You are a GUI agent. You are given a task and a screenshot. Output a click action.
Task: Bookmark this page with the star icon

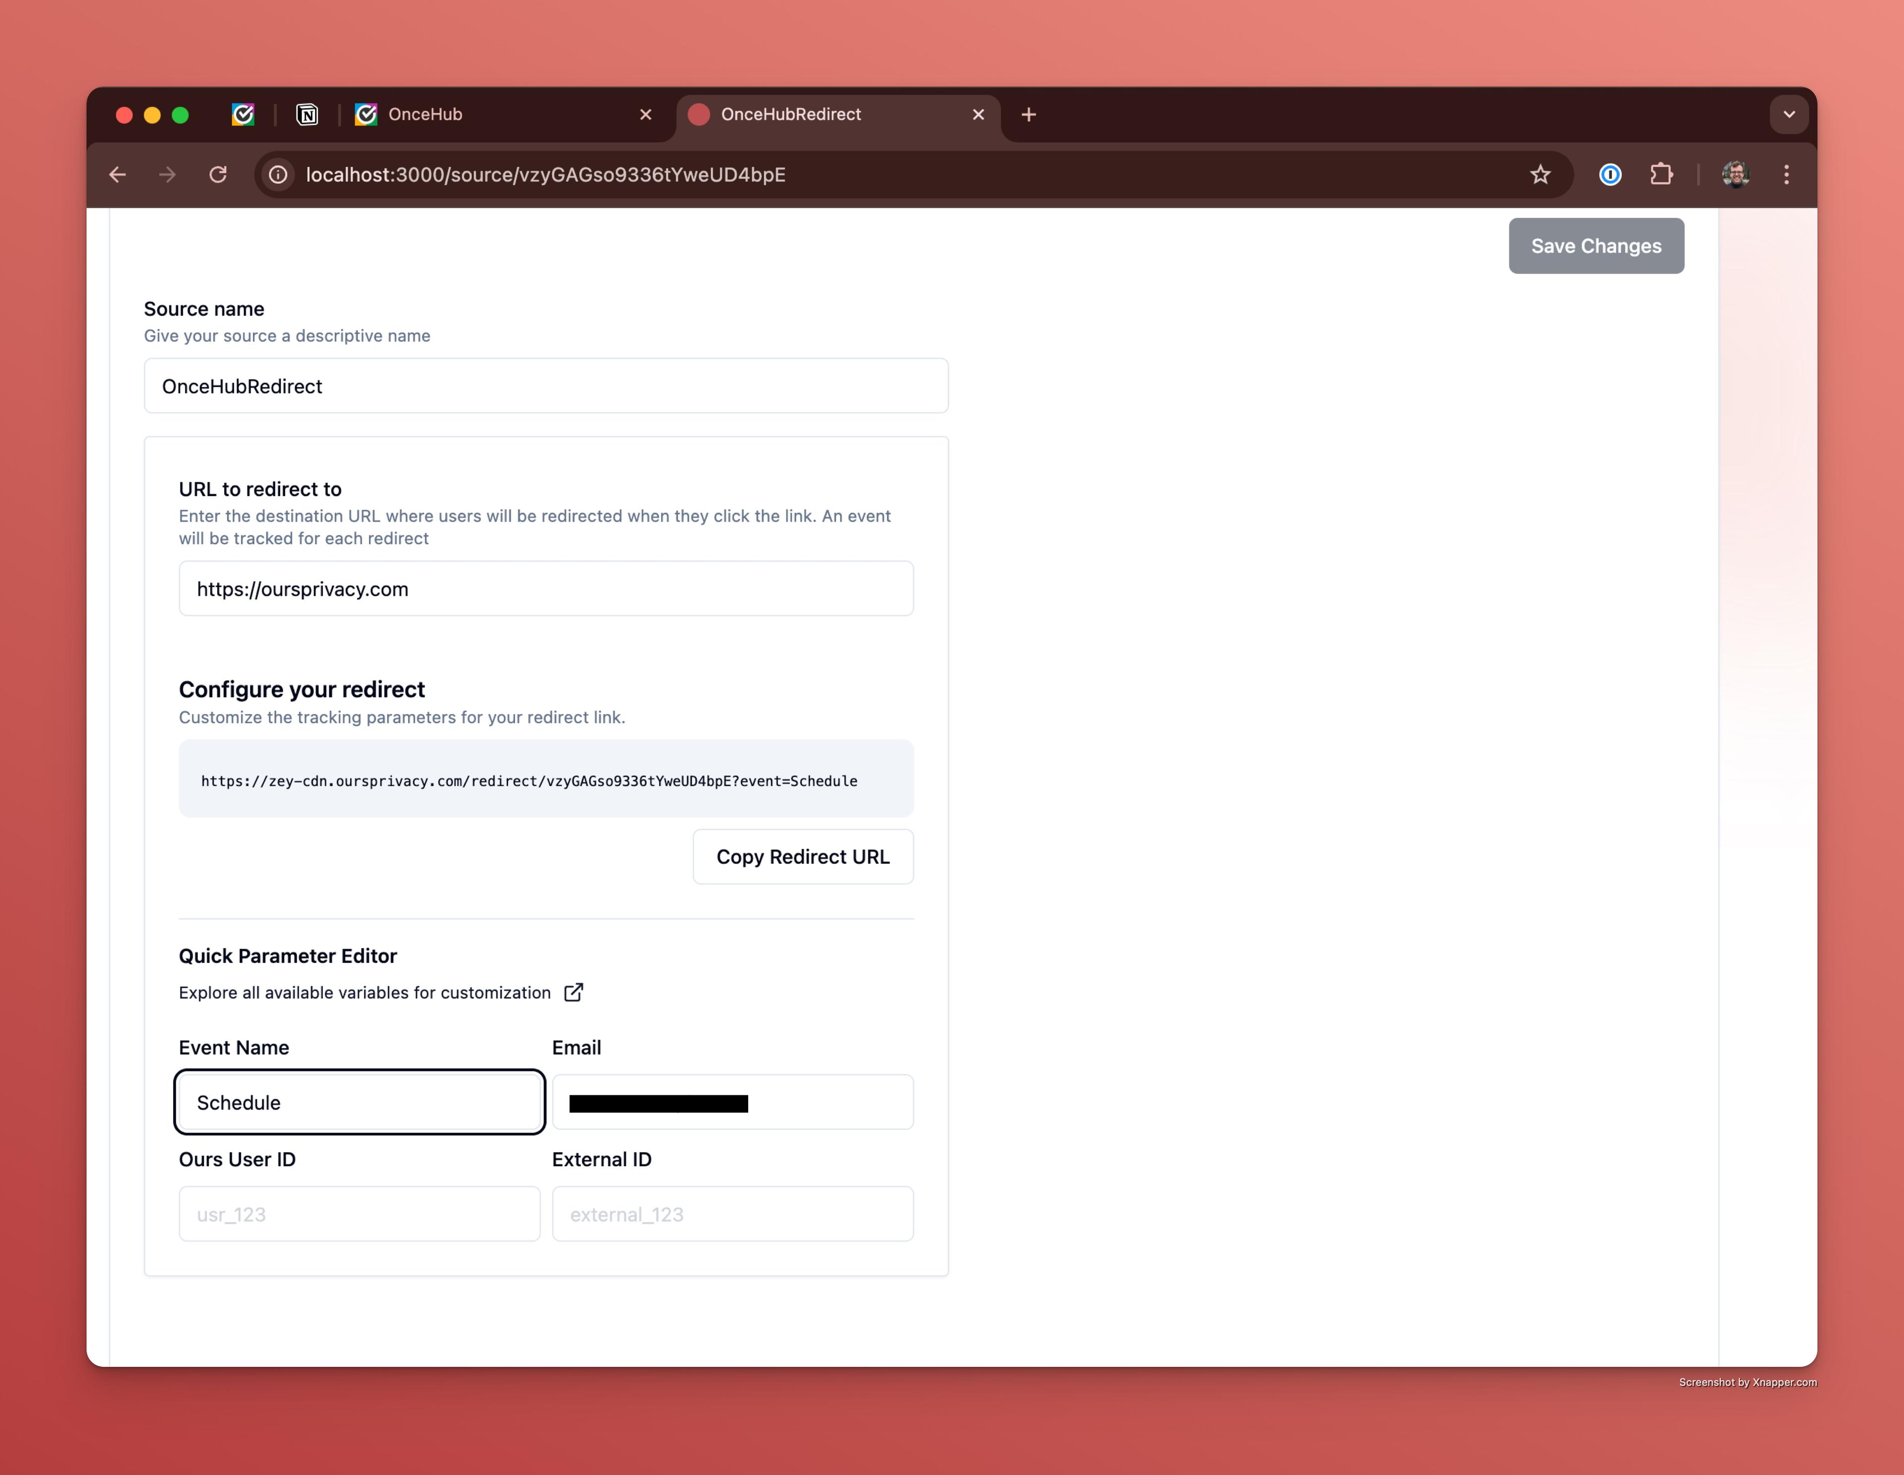point(1540,175)
